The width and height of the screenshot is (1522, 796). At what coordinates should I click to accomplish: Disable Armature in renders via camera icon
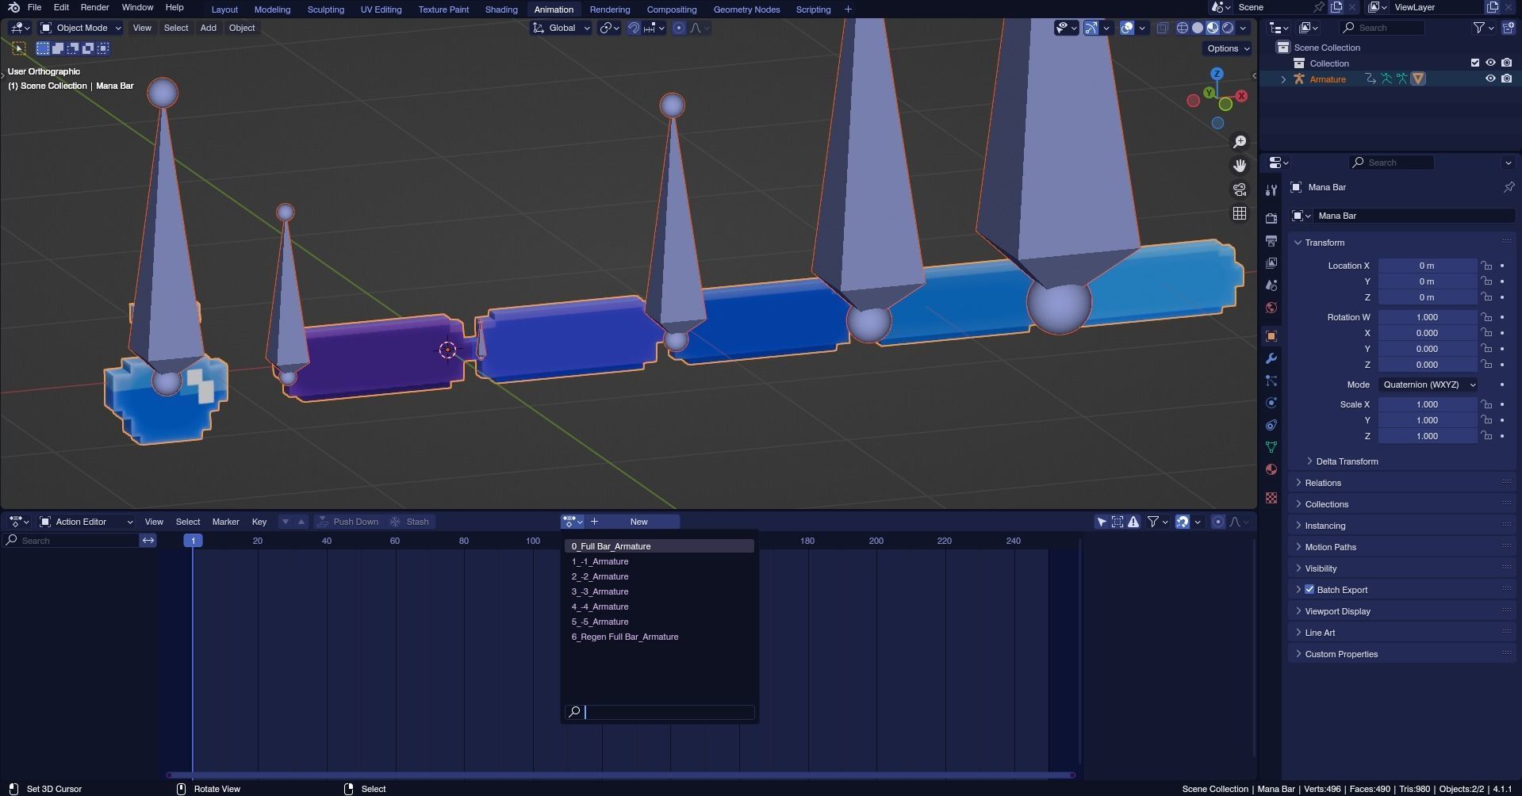pyautogui.click(x=1506, y=78)
